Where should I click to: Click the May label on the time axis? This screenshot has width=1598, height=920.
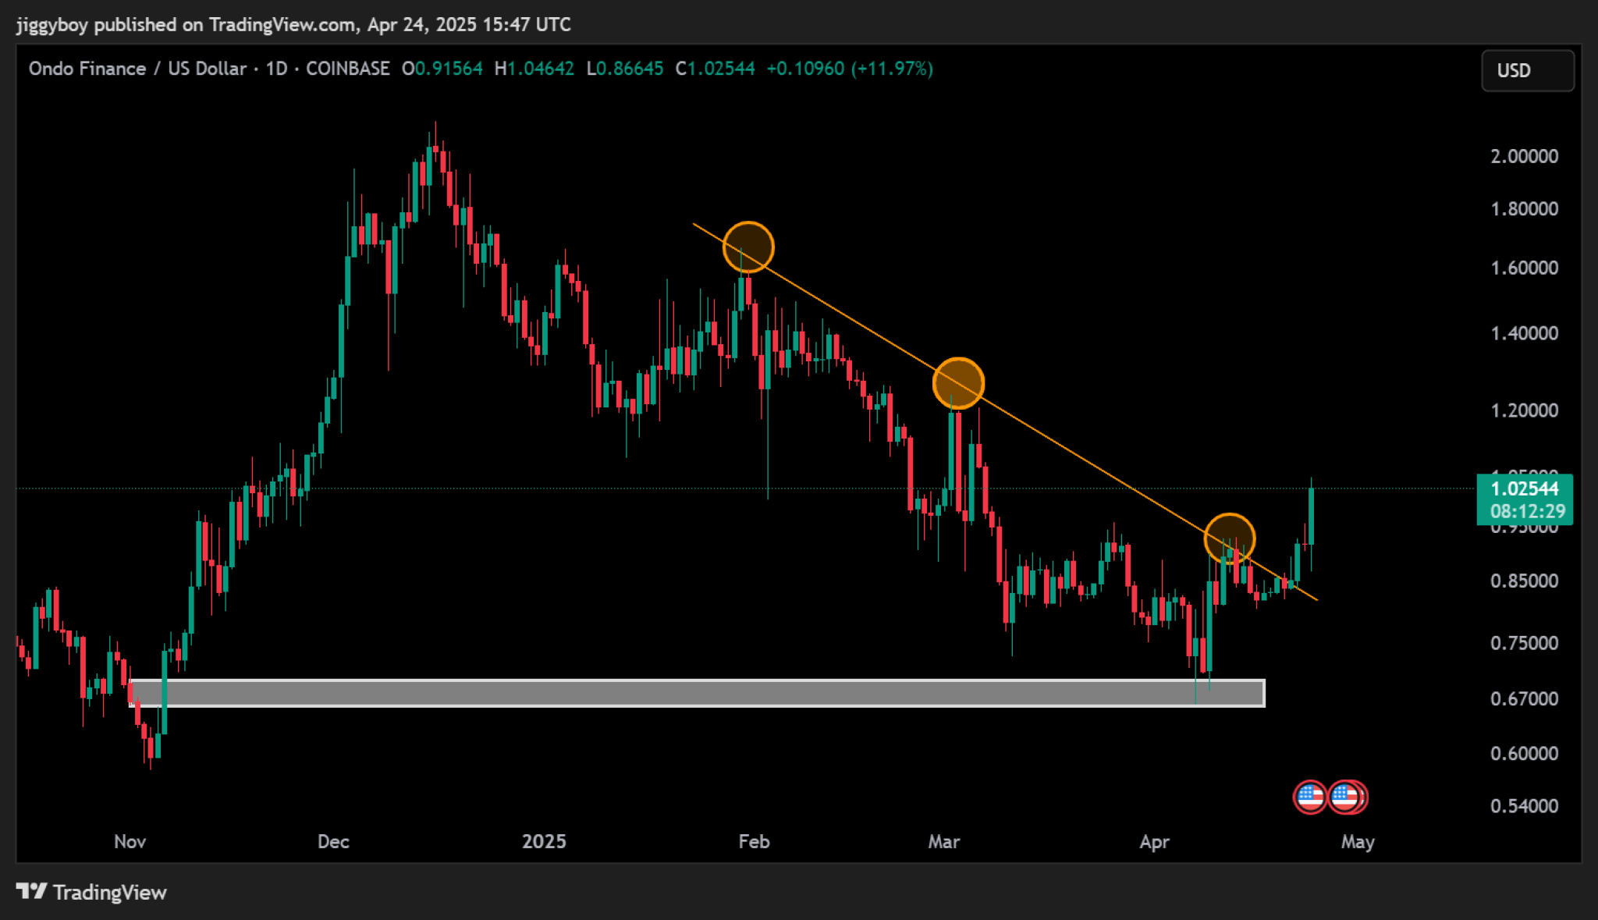point(1358,842)
